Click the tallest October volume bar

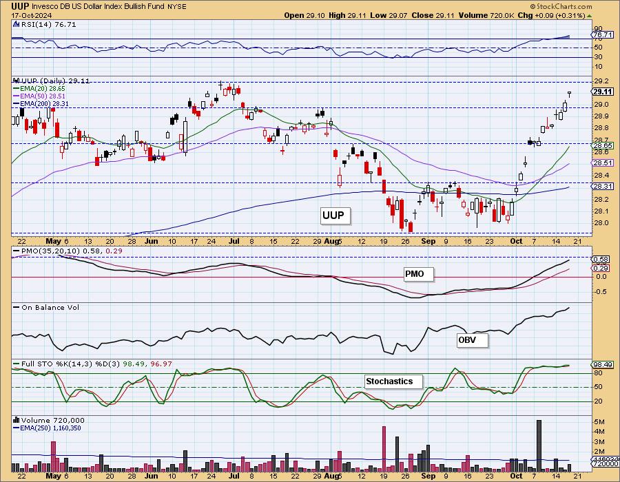point(539,446)
